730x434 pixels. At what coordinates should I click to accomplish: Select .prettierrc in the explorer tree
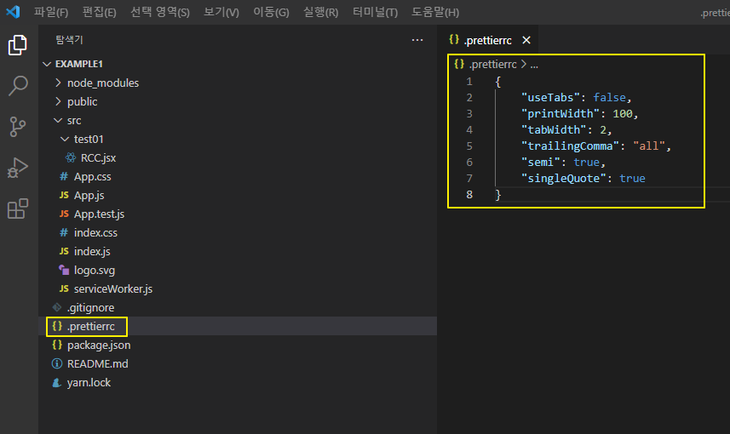pos(238,326)
